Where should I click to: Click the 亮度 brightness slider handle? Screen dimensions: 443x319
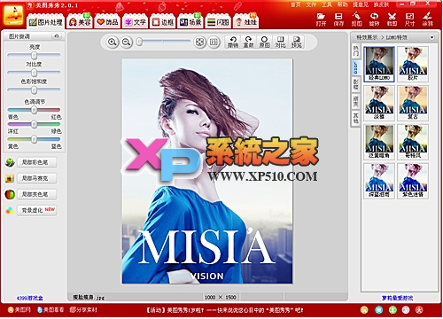pos(34,55)
